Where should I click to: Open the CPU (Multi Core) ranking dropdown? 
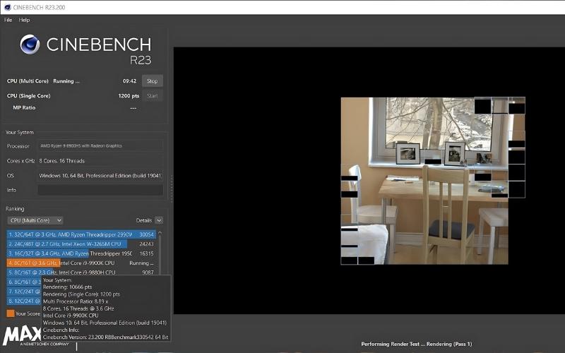[35, 220]
